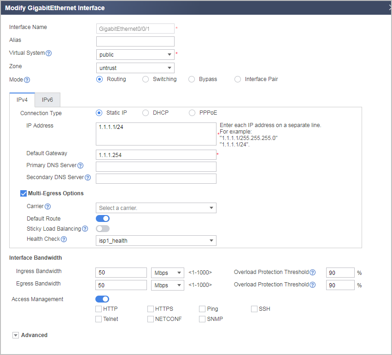The width and height of the screenshot is (392, 355).
Task: Enable the Sticky Load Balancing toggle
Action: coord(103,228)
